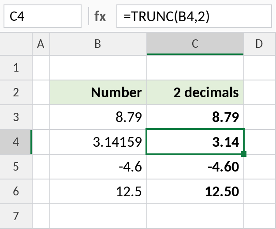Viewport: 276px width, 229px height.
Task: Click the Name Box showing C4
Action: (42, 16)
